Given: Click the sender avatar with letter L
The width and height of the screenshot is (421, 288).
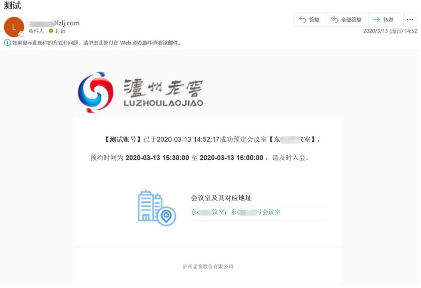Looking at the screenshot, I should (x=14, y=27).
